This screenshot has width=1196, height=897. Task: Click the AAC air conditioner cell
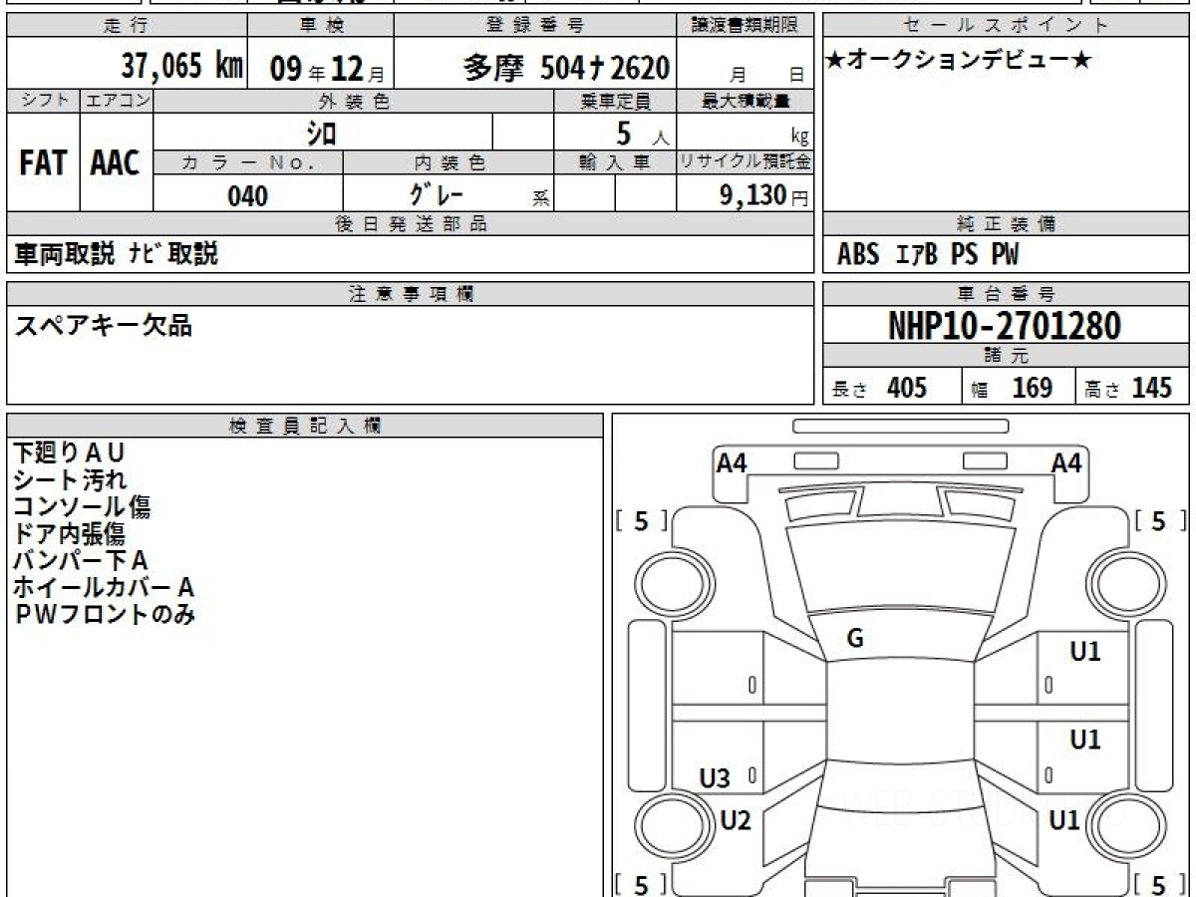pyautogui.click(x=116, y=163)
